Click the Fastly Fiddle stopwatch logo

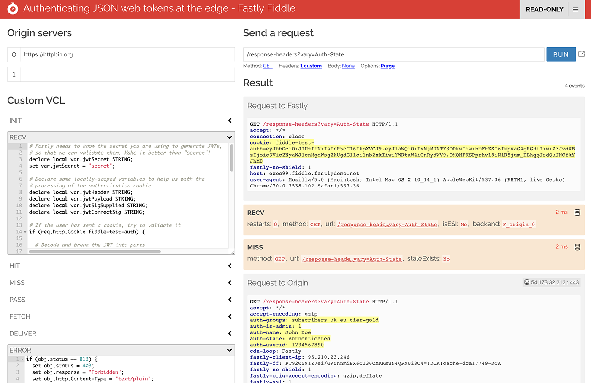13,8
